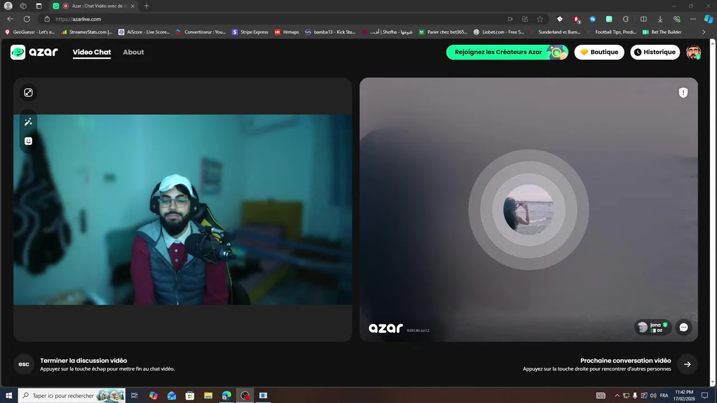Click the camera indicator in address bar
717x403 pixels.
point(510,19)
